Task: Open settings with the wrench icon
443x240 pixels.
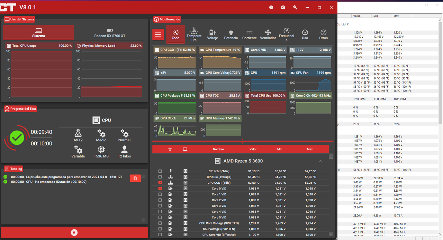Action: pos(295,7)
